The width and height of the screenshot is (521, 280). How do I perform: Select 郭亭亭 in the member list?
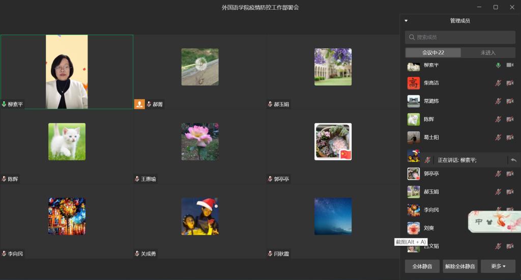431,174
